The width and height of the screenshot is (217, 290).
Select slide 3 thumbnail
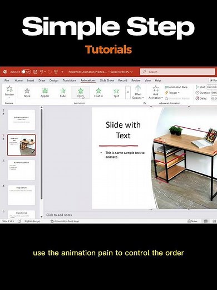point(22,170)
